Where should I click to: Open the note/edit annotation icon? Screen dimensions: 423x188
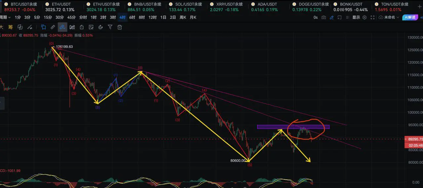91,27
